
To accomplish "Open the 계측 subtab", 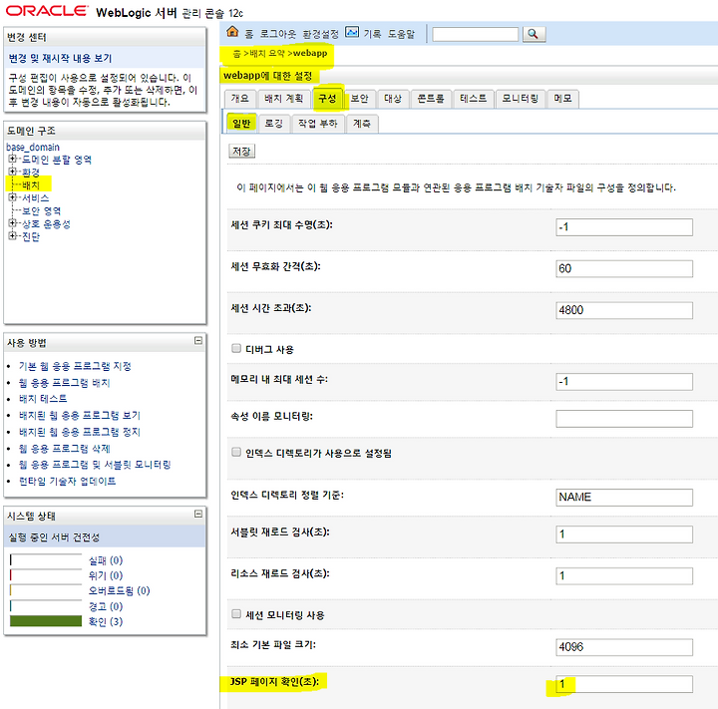I will click(362, 124).
